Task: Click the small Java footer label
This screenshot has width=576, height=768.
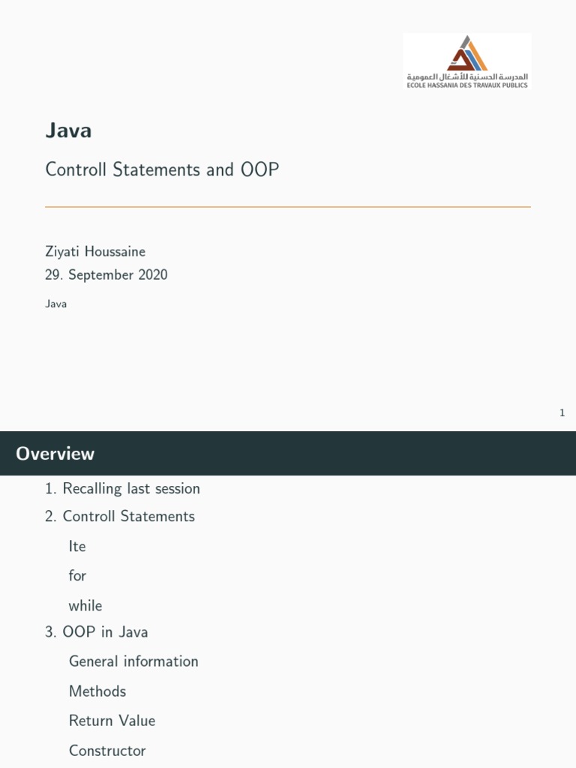Action: (55, 304)
